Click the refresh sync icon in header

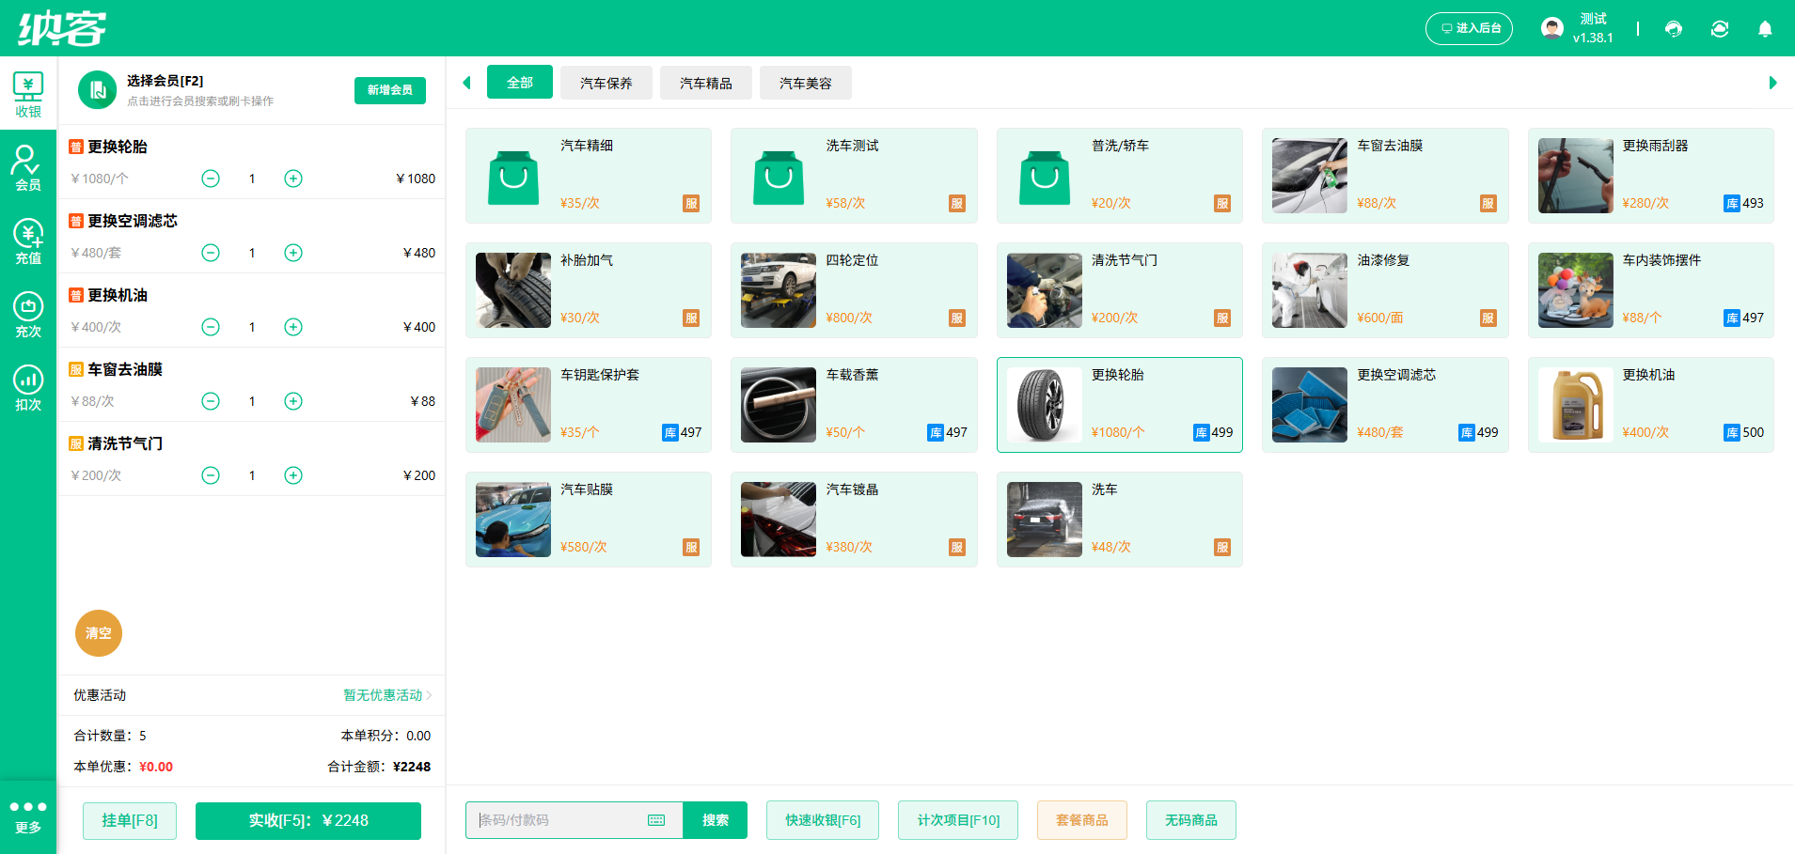point(1720,29)
